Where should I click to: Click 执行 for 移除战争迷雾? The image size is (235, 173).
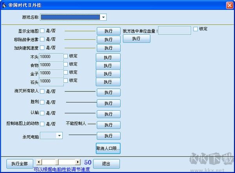(108, 40)
